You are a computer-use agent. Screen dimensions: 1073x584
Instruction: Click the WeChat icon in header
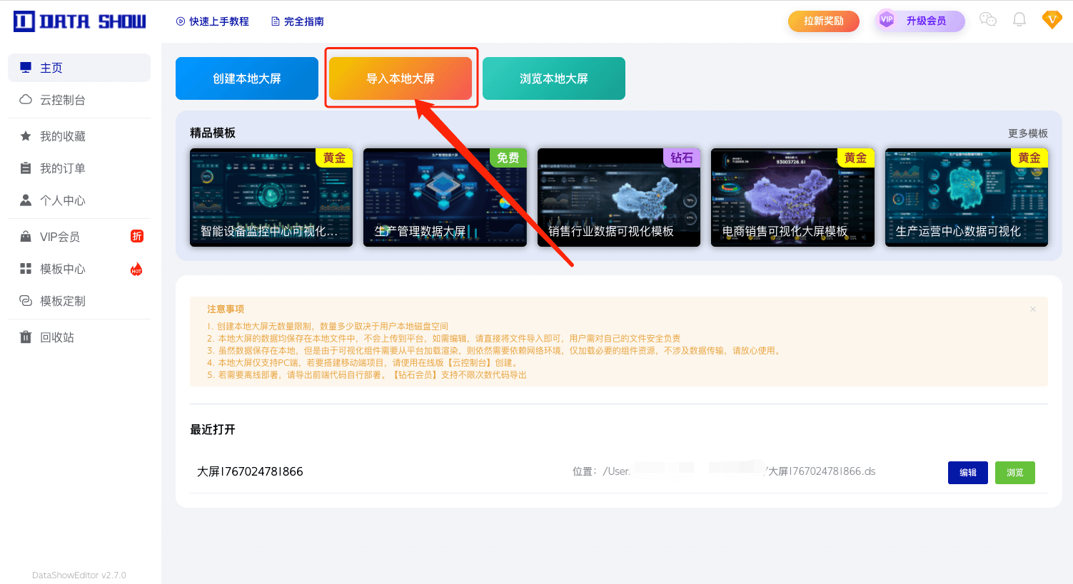tap(988, 20)
